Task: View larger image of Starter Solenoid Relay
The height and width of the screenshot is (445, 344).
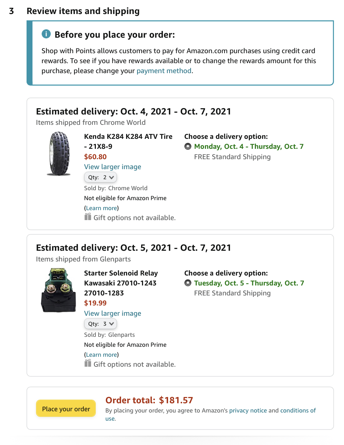Action: [x=112, y=314]
